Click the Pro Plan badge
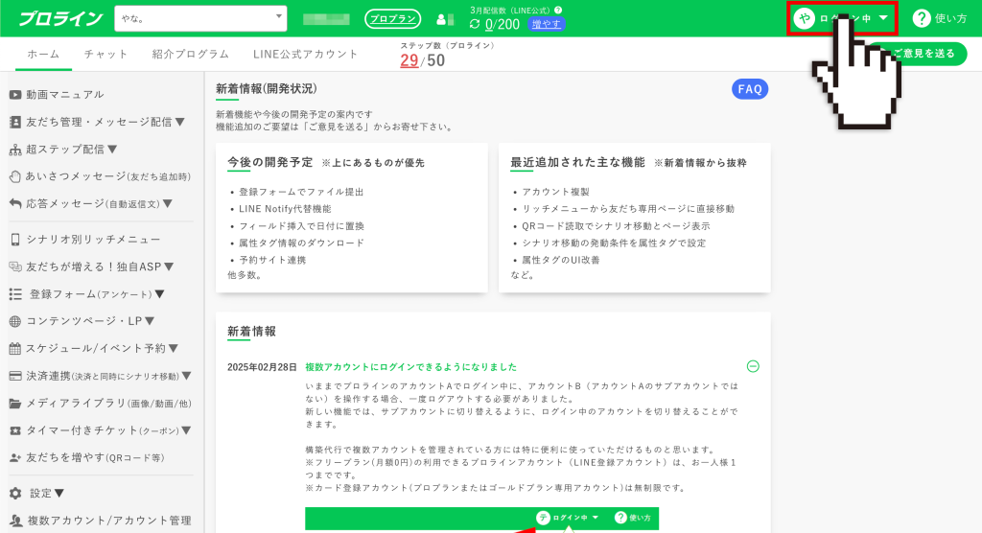982x533 pixels. click(x=392, y=19)
